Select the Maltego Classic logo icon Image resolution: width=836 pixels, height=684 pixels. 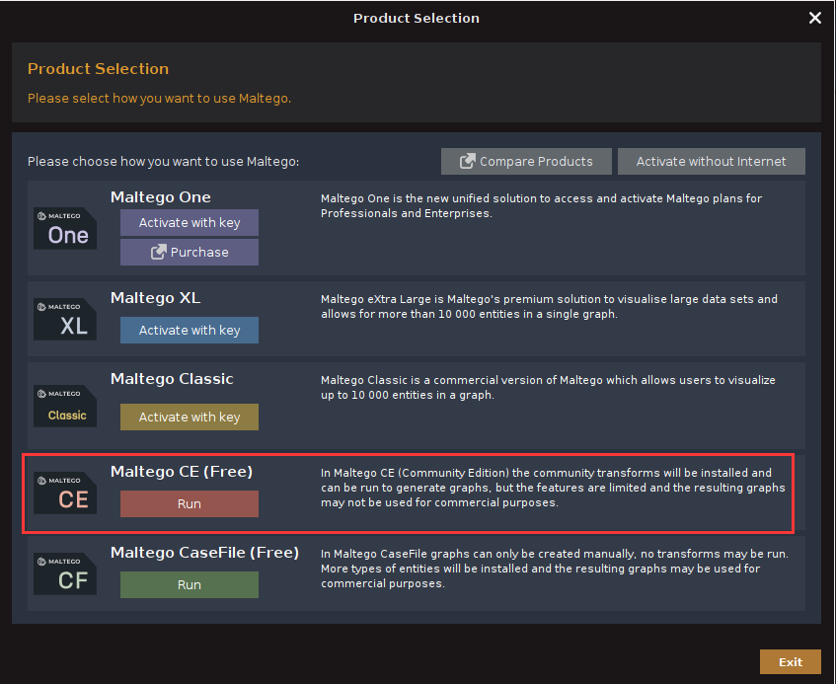tap(65, 406)
